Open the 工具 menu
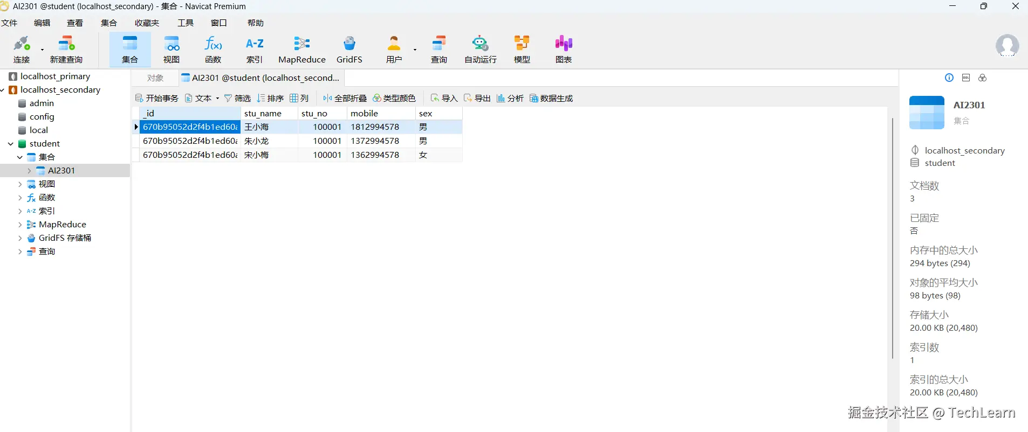Viewport: 1028px width, 432px height. point(186,23)
